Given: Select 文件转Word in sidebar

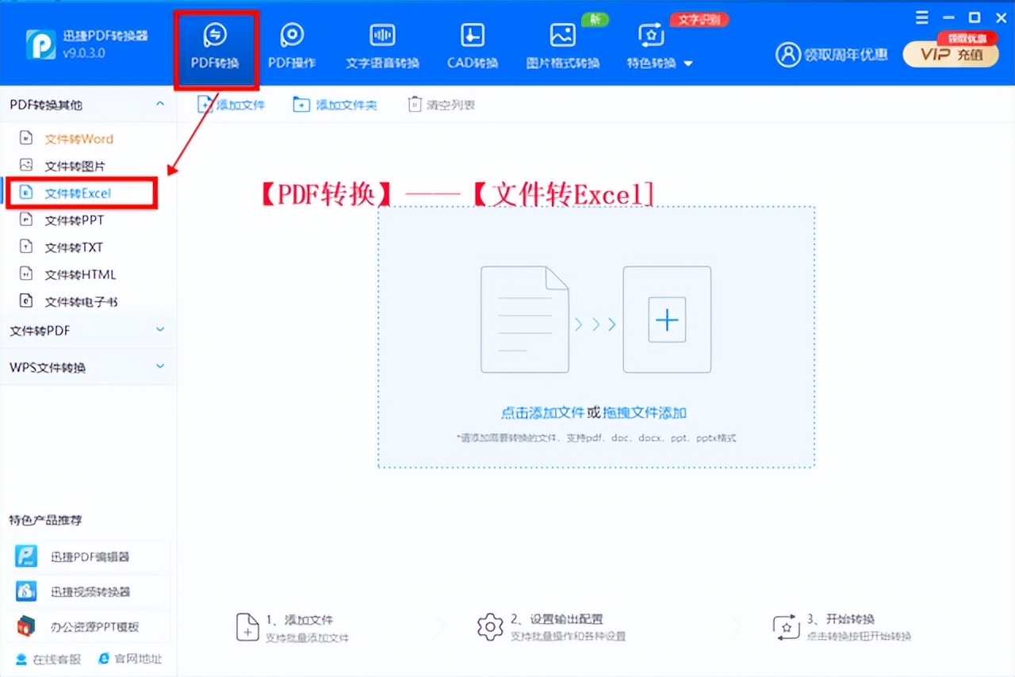Looking at the screenshot, I should coord(79,139).
